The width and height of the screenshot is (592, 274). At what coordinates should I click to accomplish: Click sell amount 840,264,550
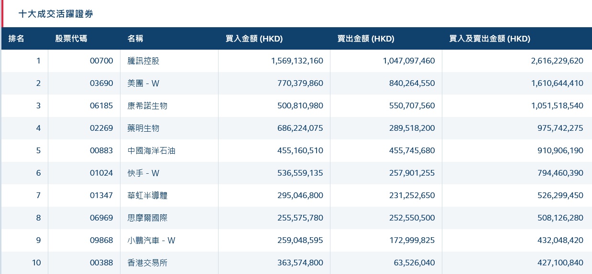[412, 83]
